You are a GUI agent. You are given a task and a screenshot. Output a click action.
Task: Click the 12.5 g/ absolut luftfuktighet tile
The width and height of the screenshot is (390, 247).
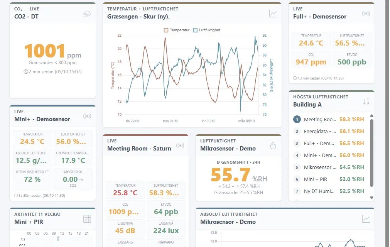32,157
